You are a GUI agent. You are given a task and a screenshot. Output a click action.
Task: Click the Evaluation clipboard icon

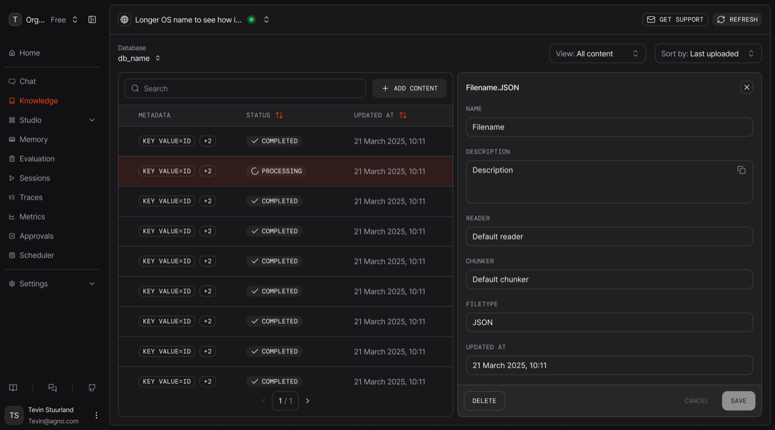(12, 159)
